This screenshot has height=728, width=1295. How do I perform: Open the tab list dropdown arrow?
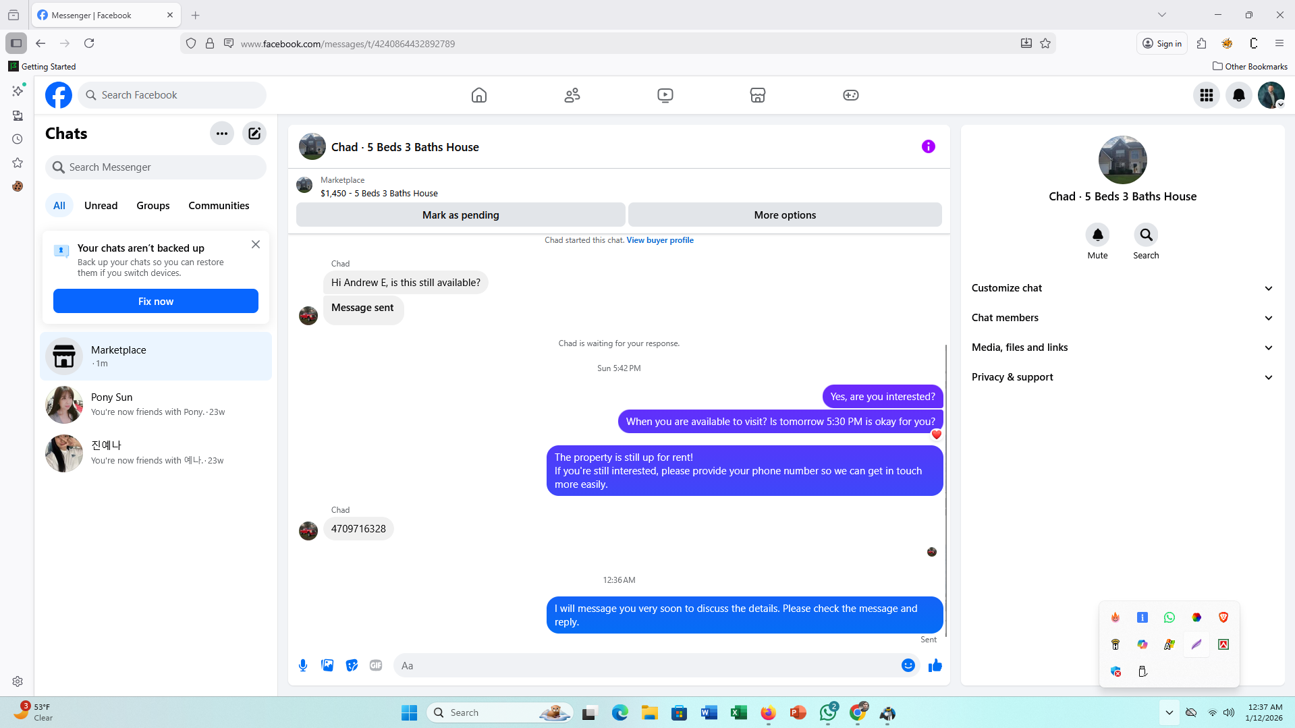1162,15
